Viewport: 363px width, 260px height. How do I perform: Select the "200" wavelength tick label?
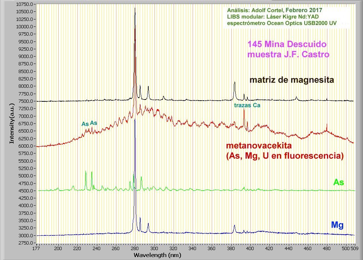pos(58,249)
